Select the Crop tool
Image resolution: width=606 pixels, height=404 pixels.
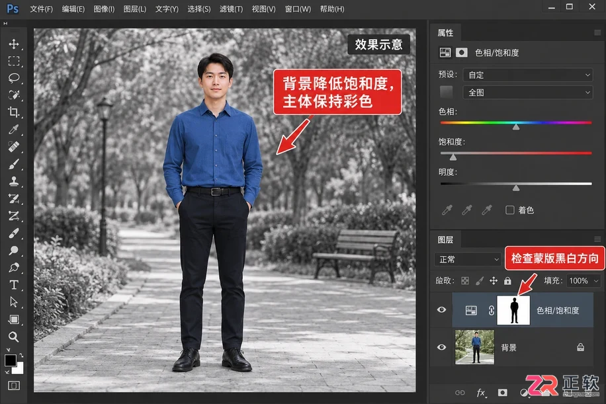point(14,112)
